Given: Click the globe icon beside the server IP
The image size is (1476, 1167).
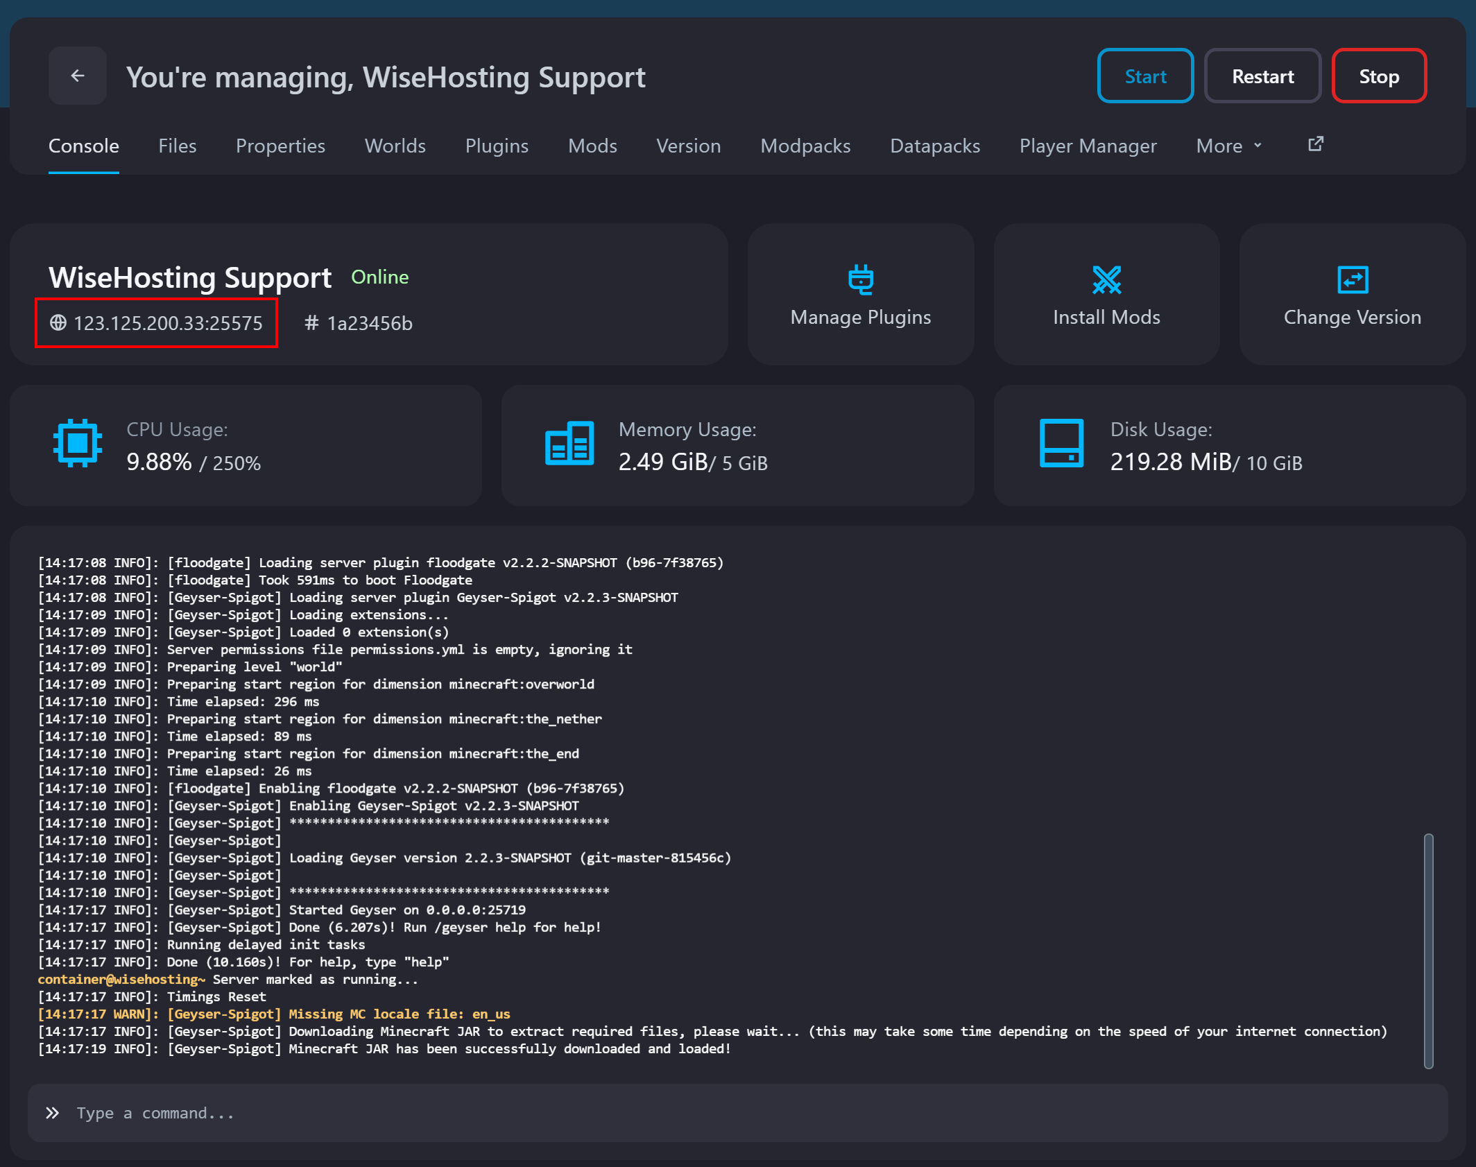Looking at the screenshot, I should click(x=58, y=322).
